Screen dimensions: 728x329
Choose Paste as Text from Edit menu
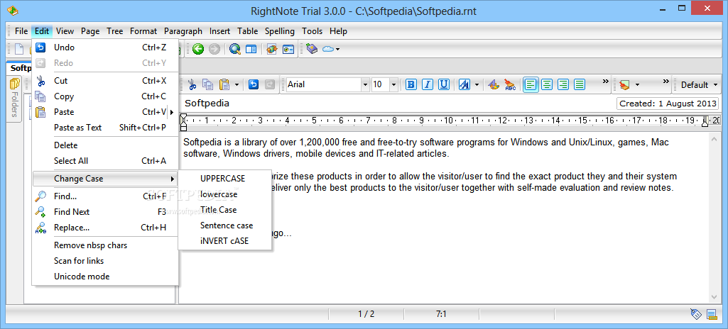pyautogui.click(x=105, y=128)
